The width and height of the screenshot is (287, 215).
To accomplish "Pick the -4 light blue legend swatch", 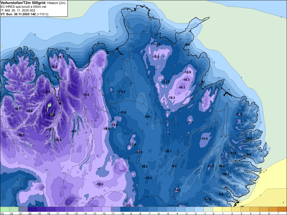I will tap(181, 209).
